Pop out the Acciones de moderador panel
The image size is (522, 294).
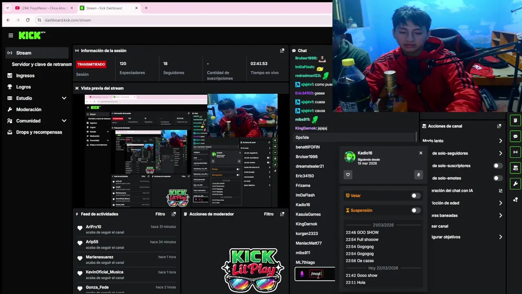pos(282,214)
